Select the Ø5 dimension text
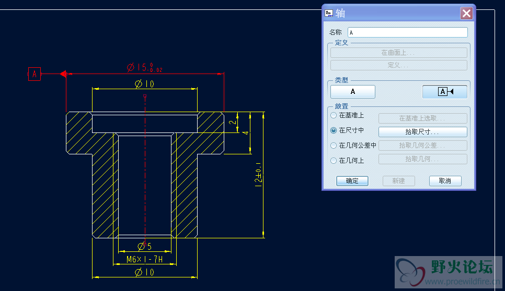 click(x=144, y=246)
